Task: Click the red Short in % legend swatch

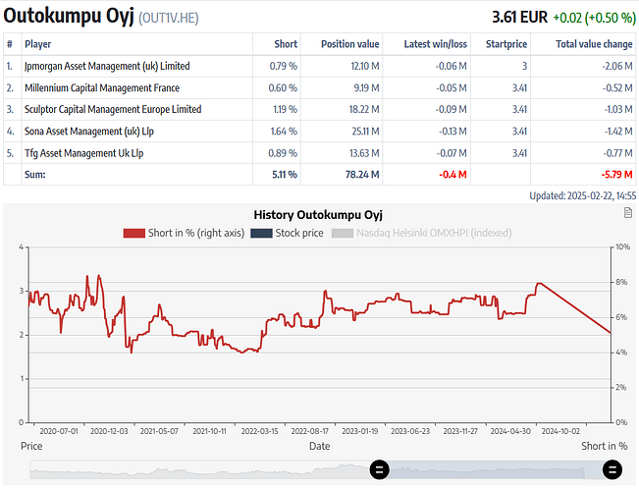Action: point(134,234)
